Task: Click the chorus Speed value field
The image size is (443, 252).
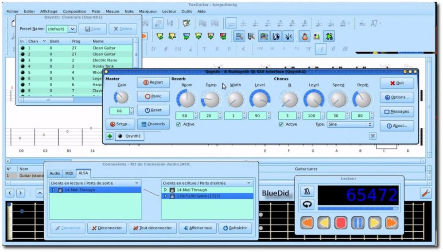Action: click(336, 116)
